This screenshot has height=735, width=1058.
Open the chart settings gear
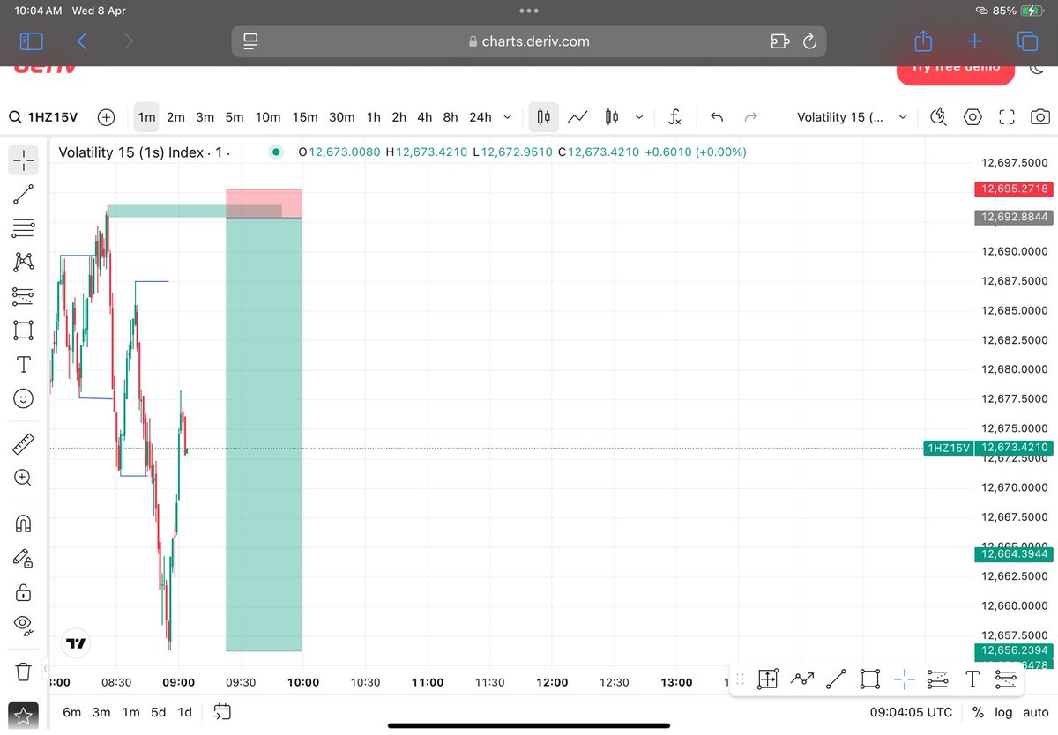(x=972, y=116)
